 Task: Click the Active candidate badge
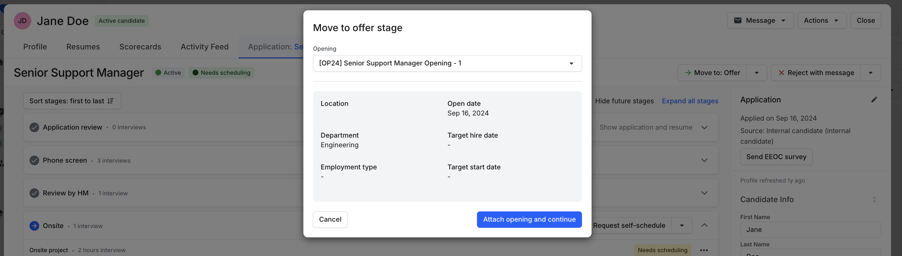click(122, 21)
